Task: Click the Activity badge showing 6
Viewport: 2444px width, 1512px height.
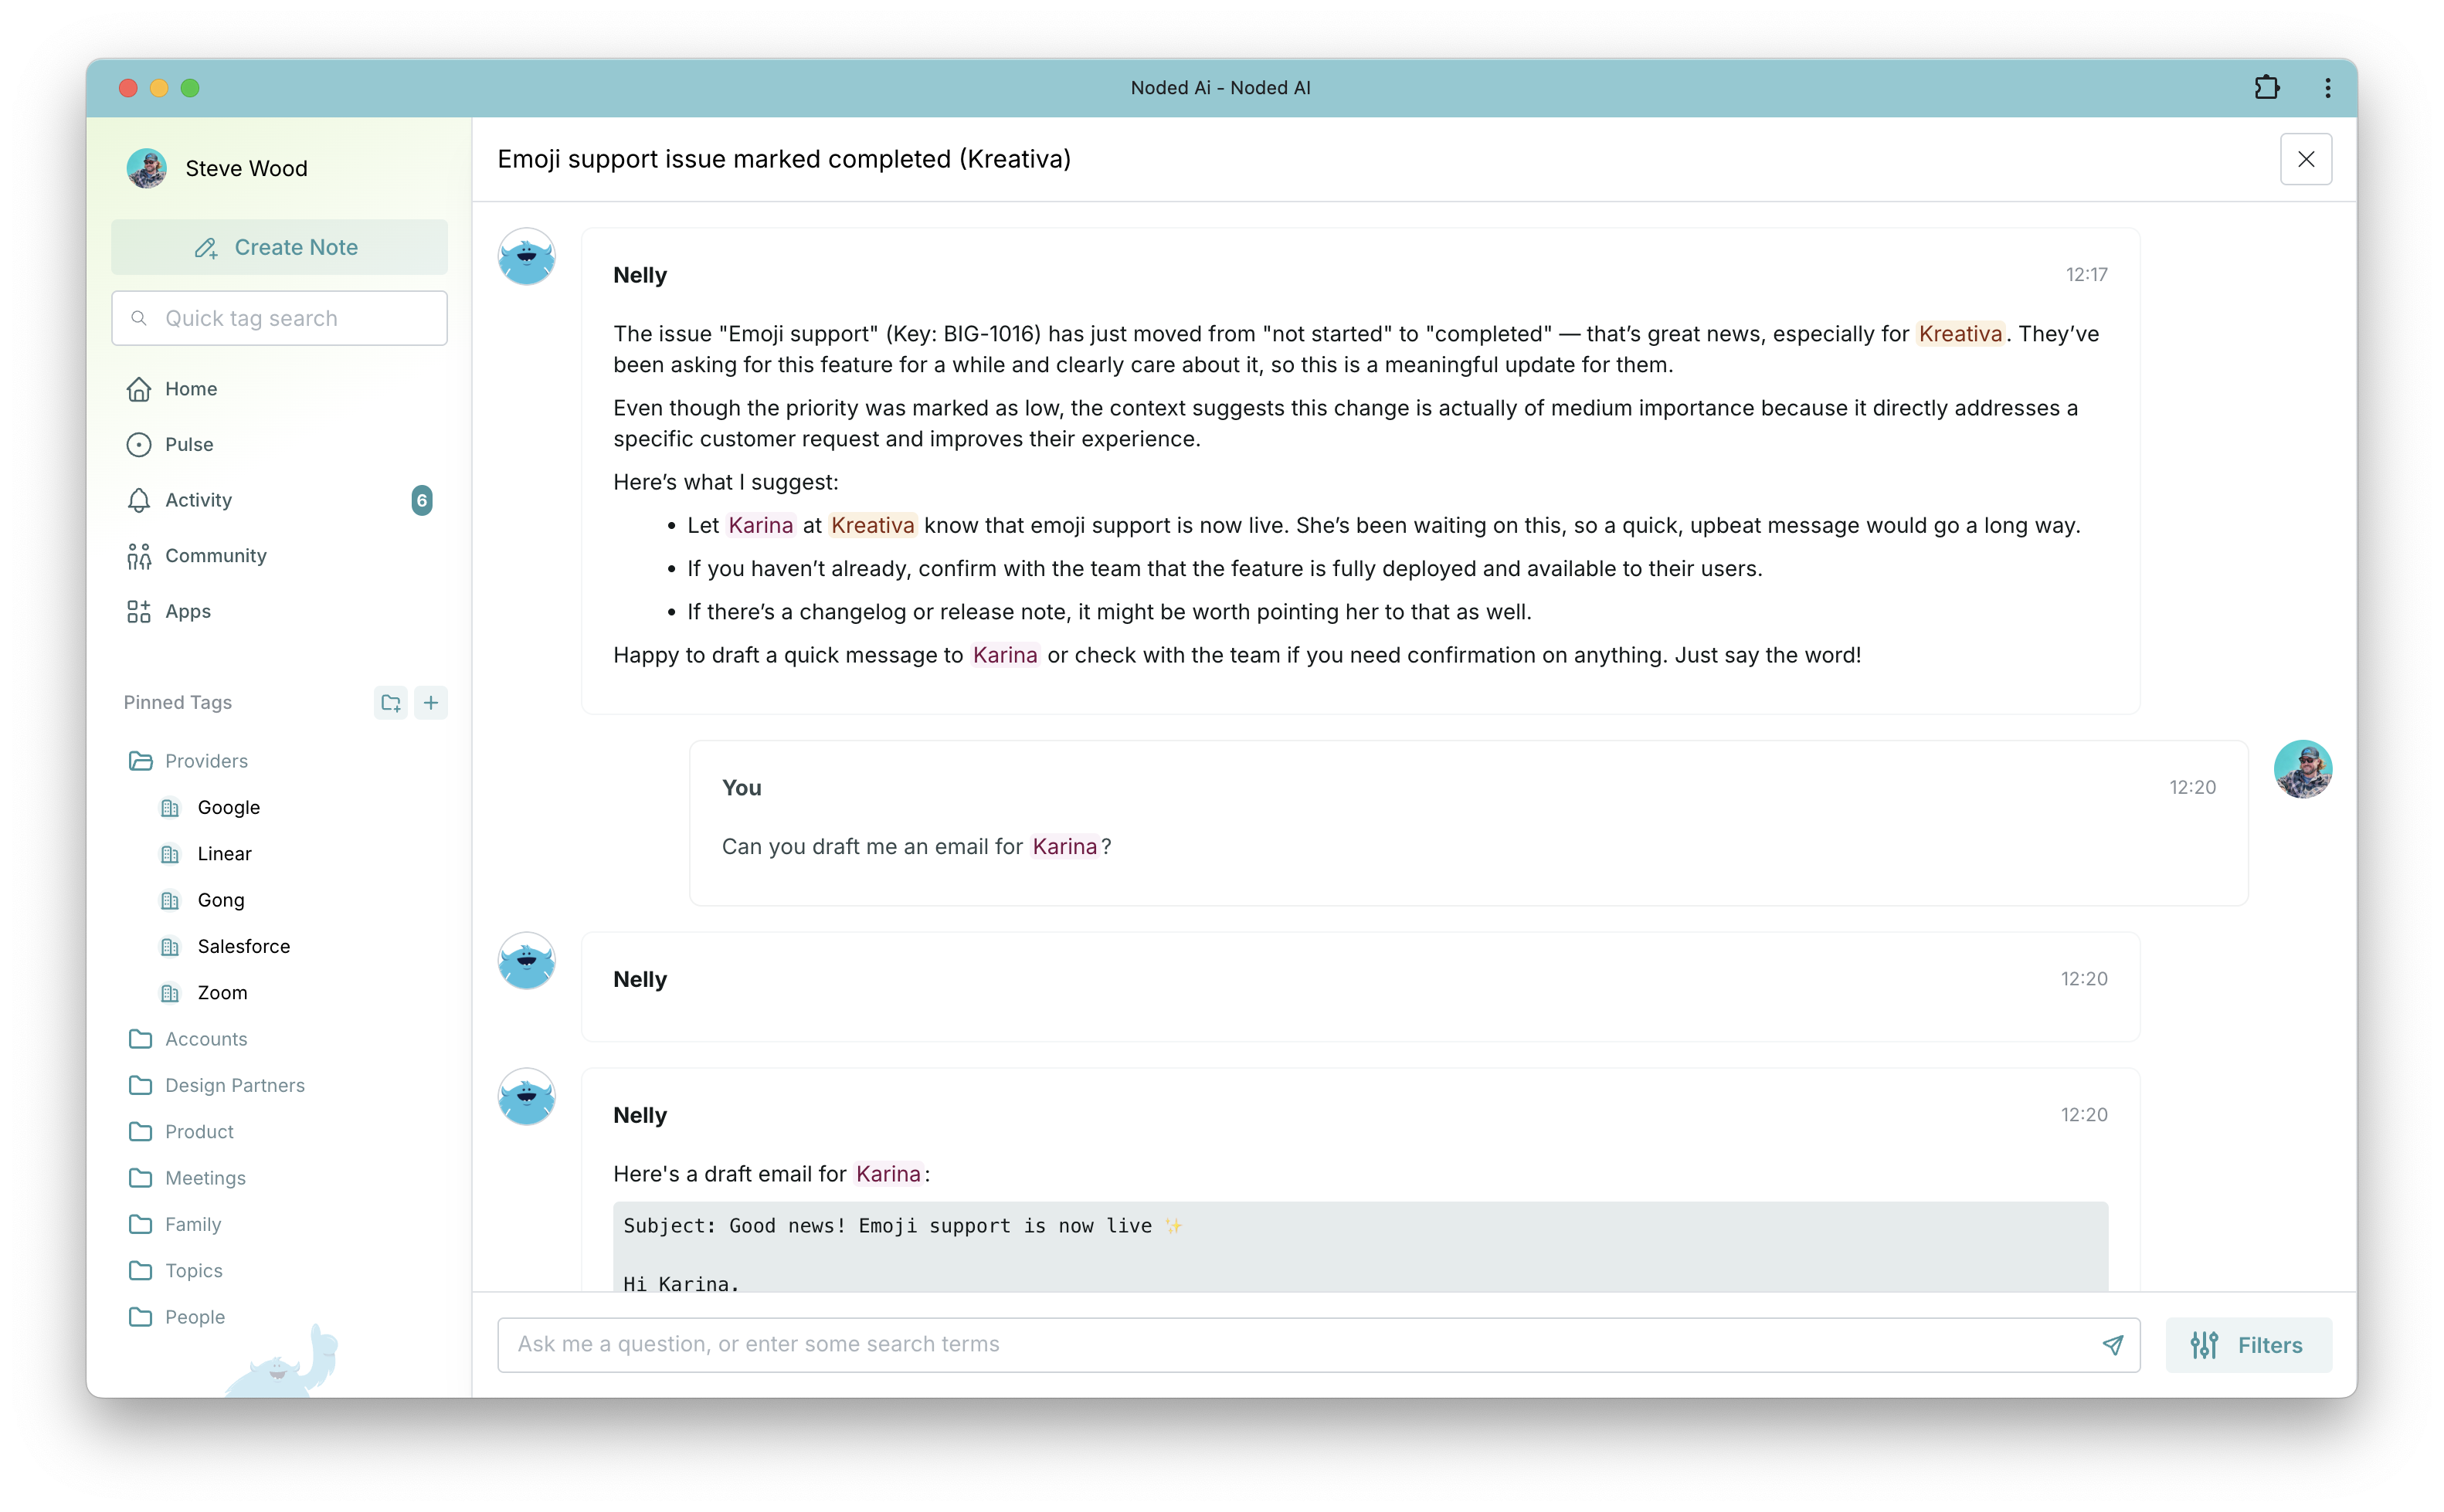Action: pos(422,500)
